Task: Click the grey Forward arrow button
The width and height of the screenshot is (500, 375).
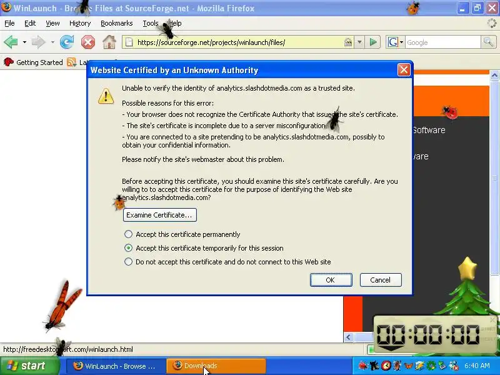Action: (x=38, y=42)
